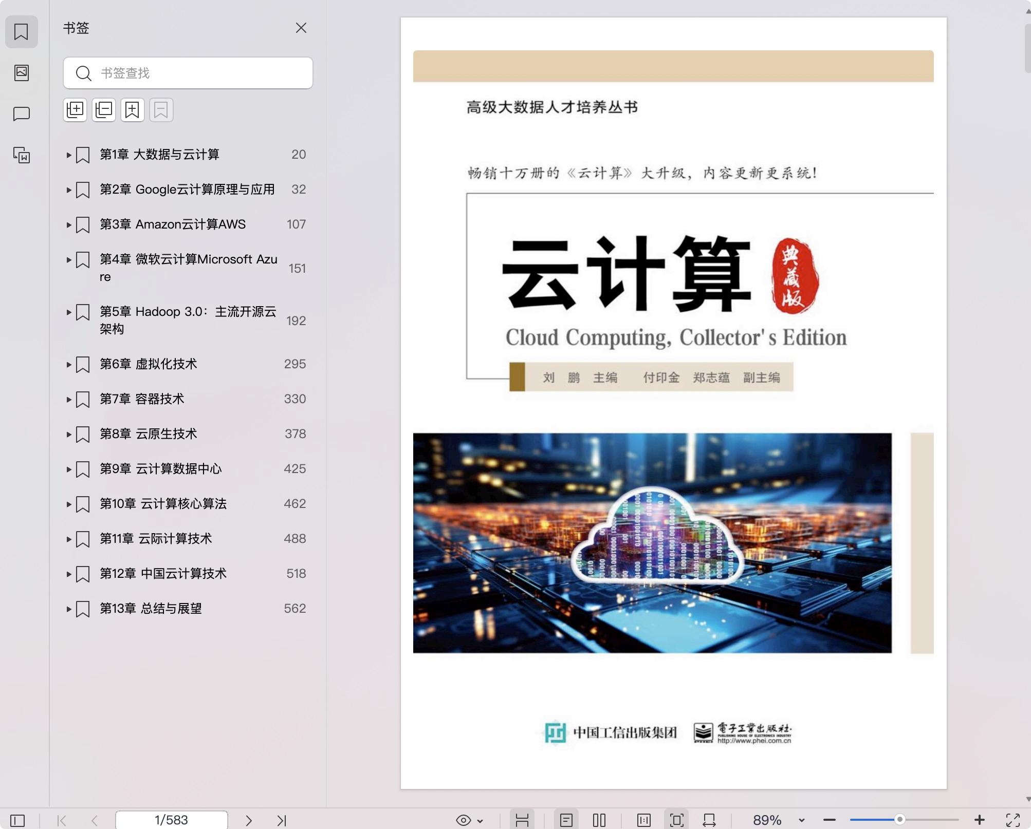The width and height of the screenshot is (1031, 829).
Task: Open the eye mode dropdown arrow
Action: tap(480, 821)
